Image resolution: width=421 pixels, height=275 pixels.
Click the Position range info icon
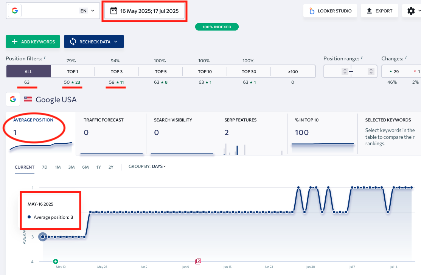(x=362, y=58)
